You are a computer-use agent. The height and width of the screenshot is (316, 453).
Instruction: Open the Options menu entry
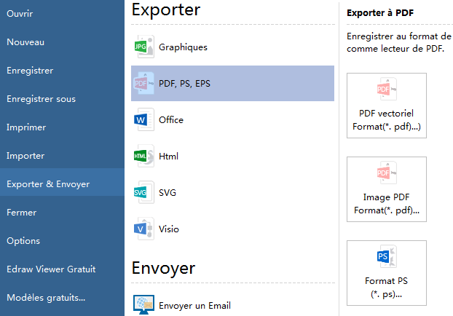[23, 241]
